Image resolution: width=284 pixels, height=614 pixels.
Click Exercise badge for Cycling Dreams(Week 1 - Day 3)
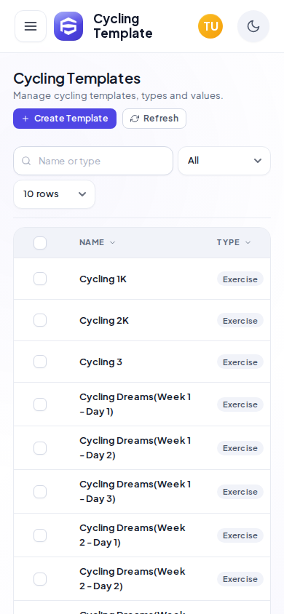(x=240, y=492)
